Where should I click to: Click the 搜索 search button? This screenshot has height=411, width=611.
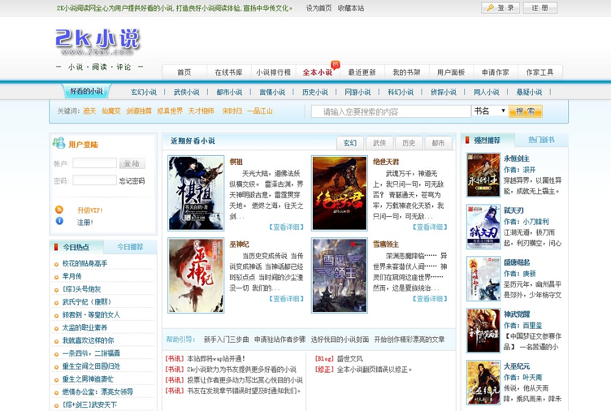coord(525,111)
